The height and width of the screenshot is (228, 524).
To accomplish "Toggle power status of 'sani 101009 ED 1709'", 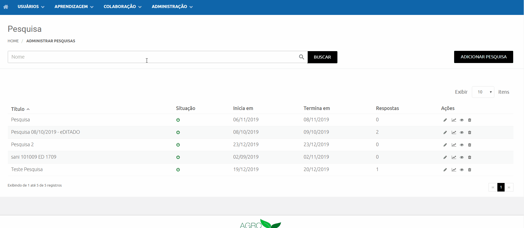I will click(x=178, y=157).
